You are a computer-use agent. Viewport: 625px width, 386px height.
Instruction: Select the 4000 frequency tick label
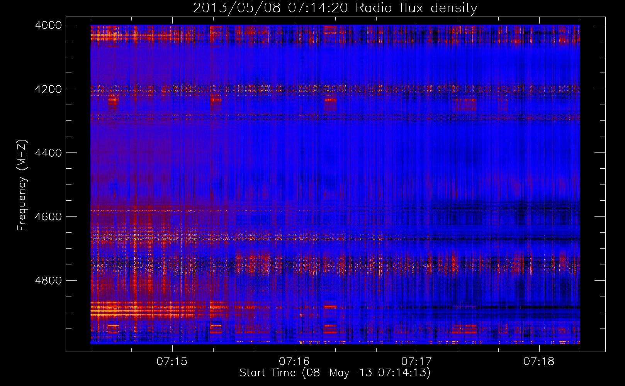click(x=48, y=25)
